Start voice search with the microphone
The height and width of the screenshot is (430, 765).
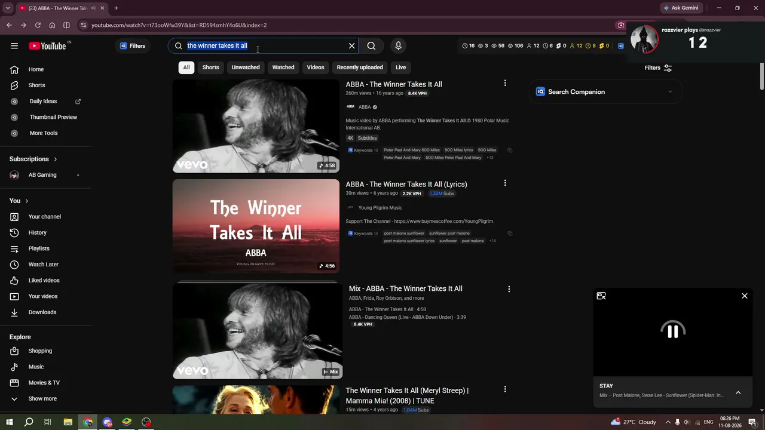click(x=398, y=46)
